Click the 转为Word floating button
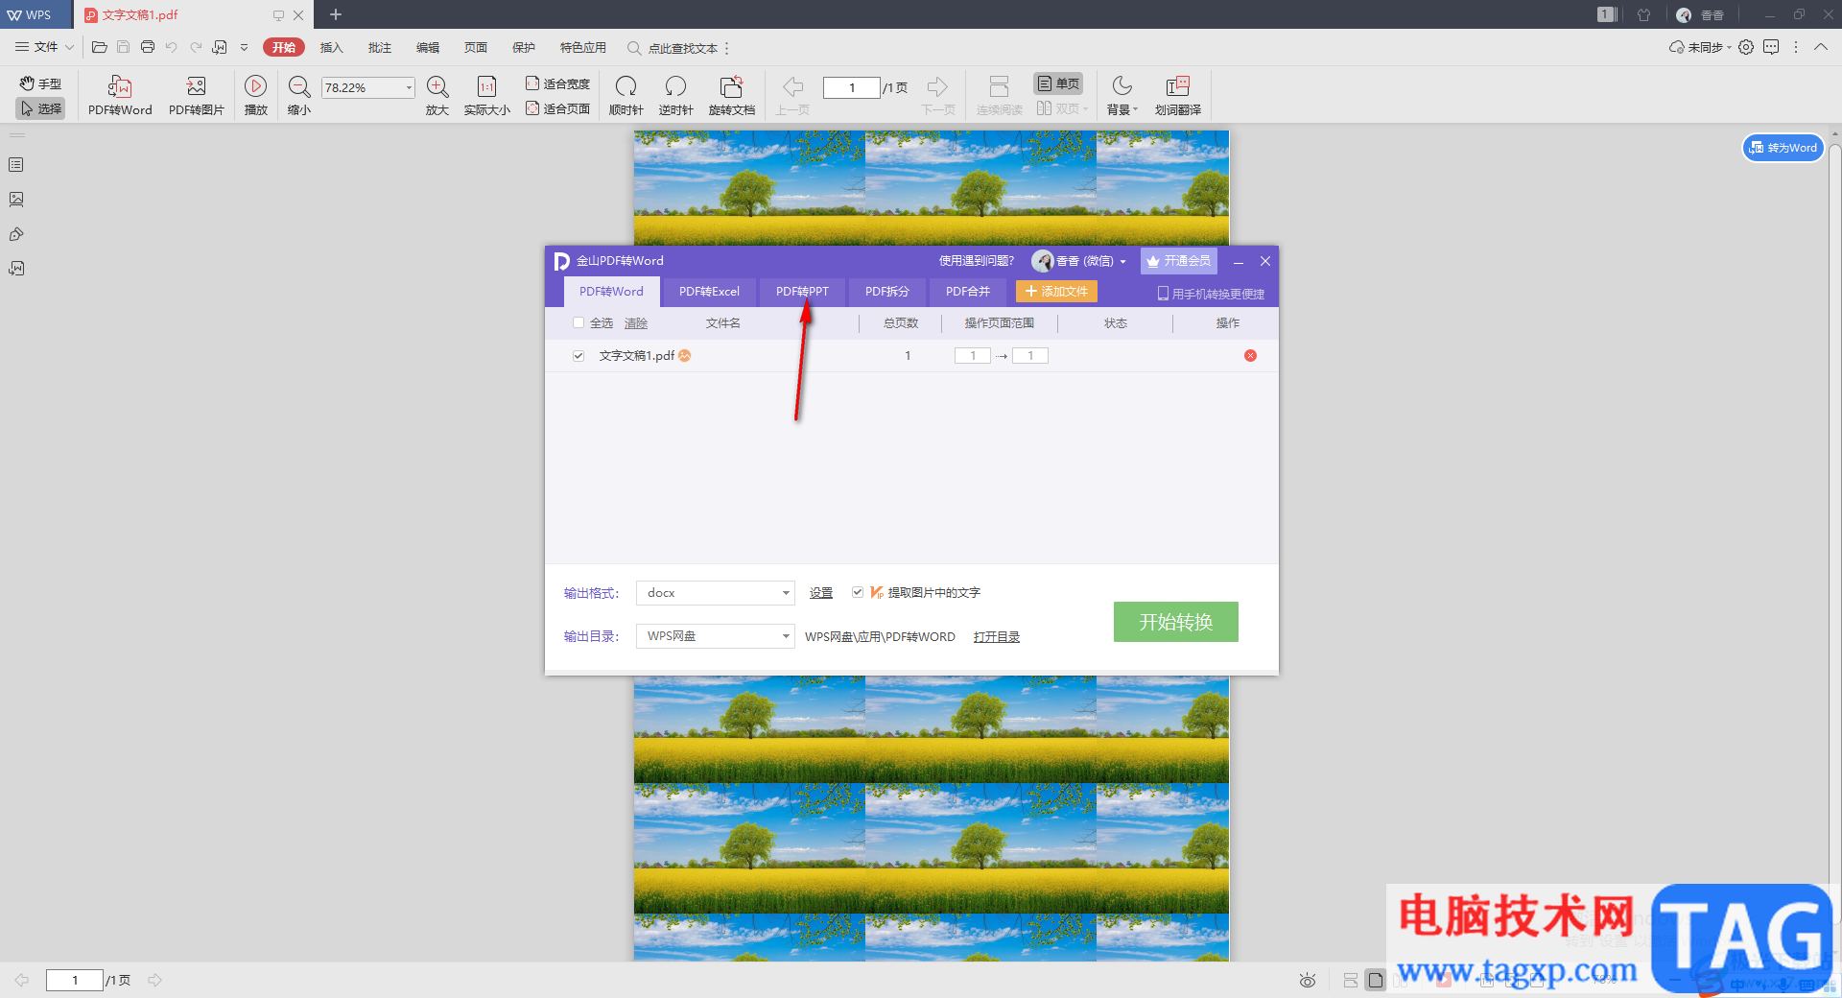Image resolution: width=1842 pixels, height=998 pixels. coord(1783,148)
